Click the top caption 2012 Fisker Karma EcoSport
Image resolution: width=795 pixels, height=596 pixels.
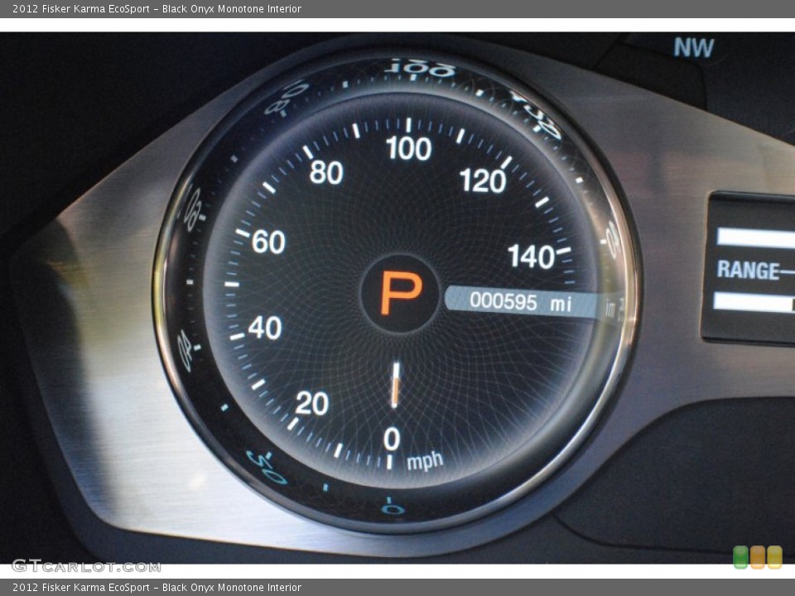[80, 8]
